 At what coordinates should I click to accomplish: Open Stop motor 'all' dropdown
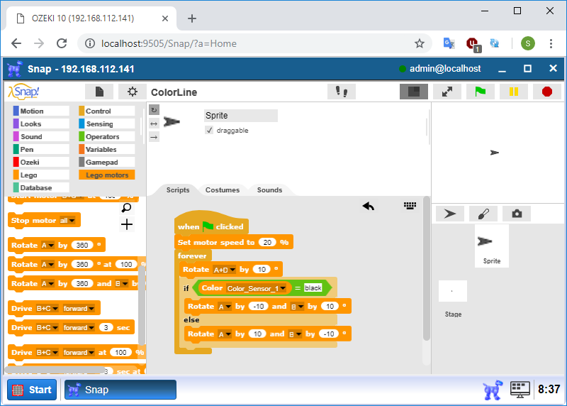(x=67, y=220)
